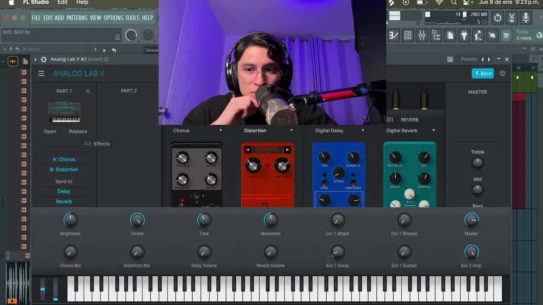
Task: Toggle the PING PONG switch on delay pedal
Action: coord(353,182)
